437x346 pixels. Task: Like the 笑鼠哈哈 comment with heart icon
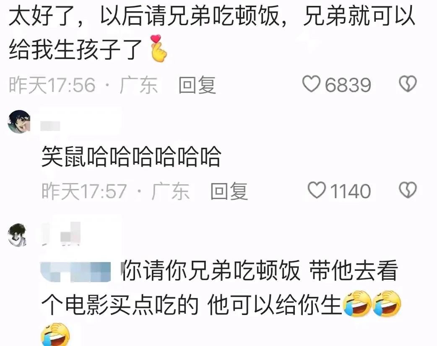pos(317,190)
